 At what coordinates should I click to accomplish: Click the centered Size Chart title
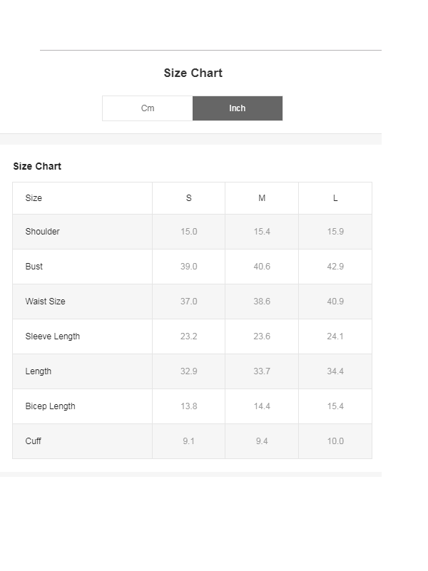[193, 73]
